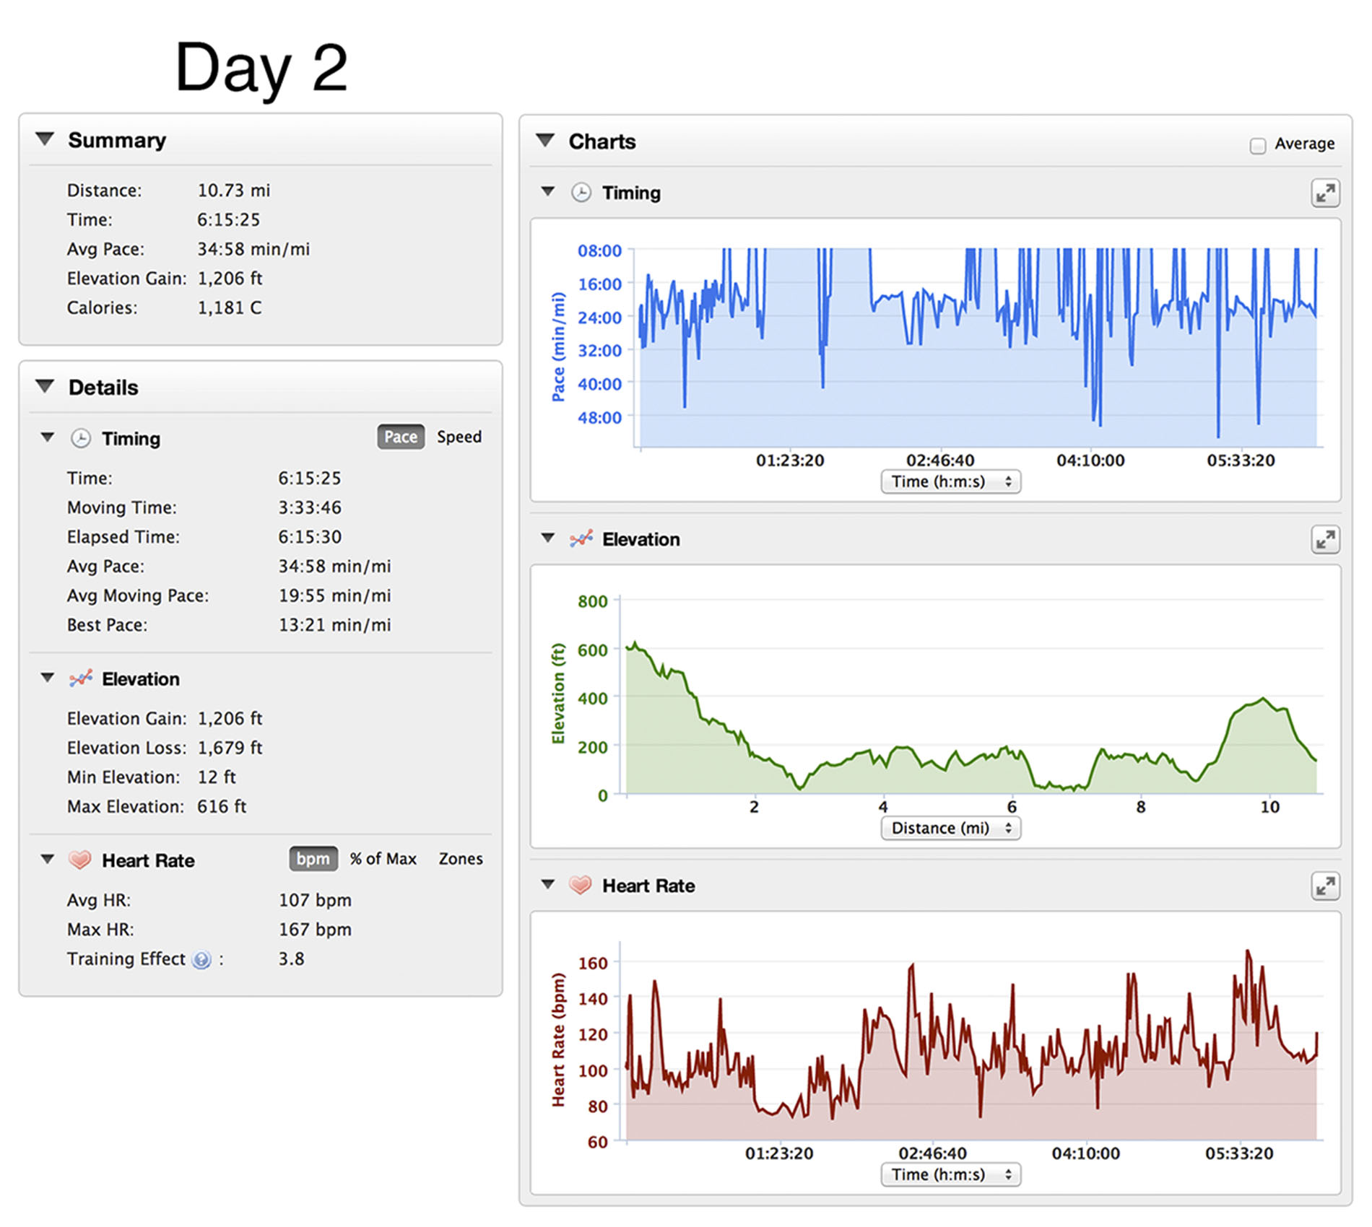This screenshot has height=1227, width=1372.
Task: Select the Pace timing display option
Action: (400, 437)
